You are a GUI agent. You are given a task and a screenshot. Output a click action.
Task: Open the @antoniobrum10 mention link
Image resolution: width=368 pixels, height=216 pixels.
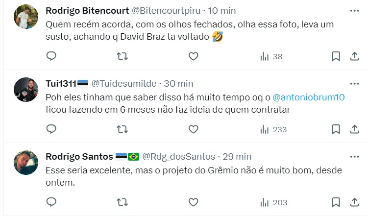click(308, 97)
